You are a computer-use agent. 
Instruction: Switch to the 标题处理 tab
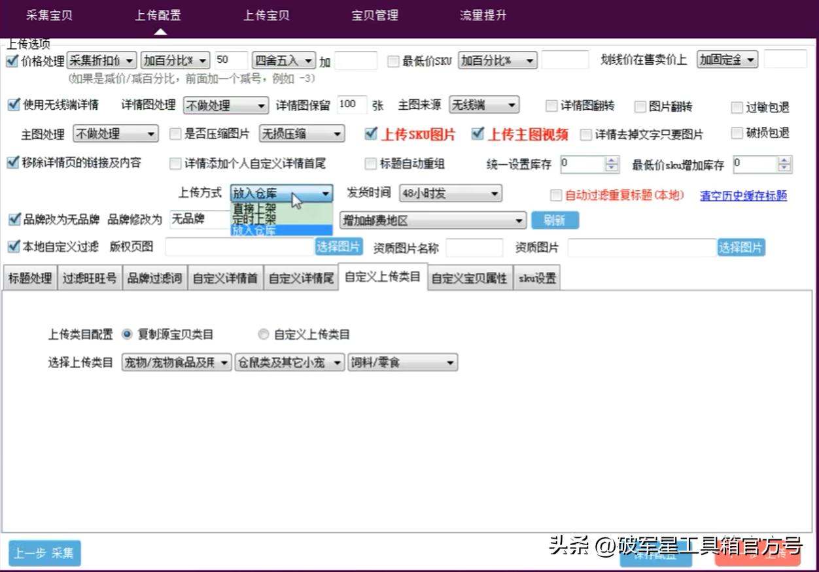tap(29, 278)
